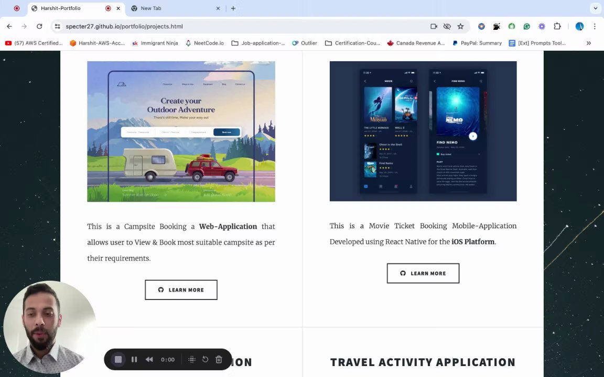The image size is (604, 377).
Task: Click the grid dots icon in the recorder bar
Action: point(192,359)
